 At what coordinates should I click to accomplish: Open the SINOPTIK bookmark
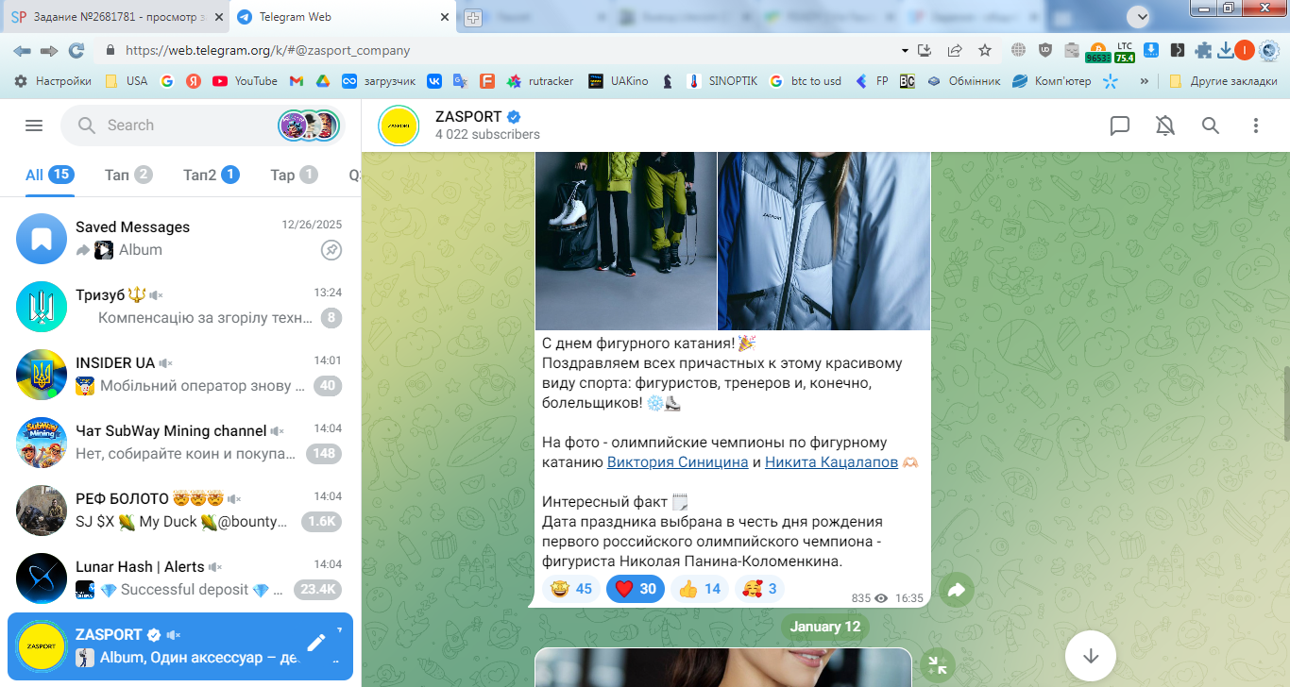(x=723, y=81)
